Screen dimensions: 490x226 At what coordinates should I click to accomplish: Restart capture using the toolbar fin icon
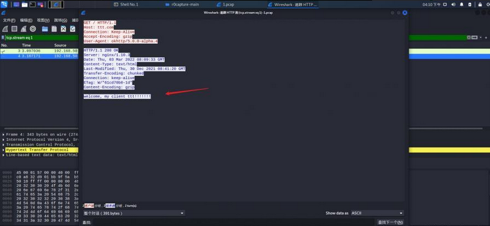coord(23,29)
